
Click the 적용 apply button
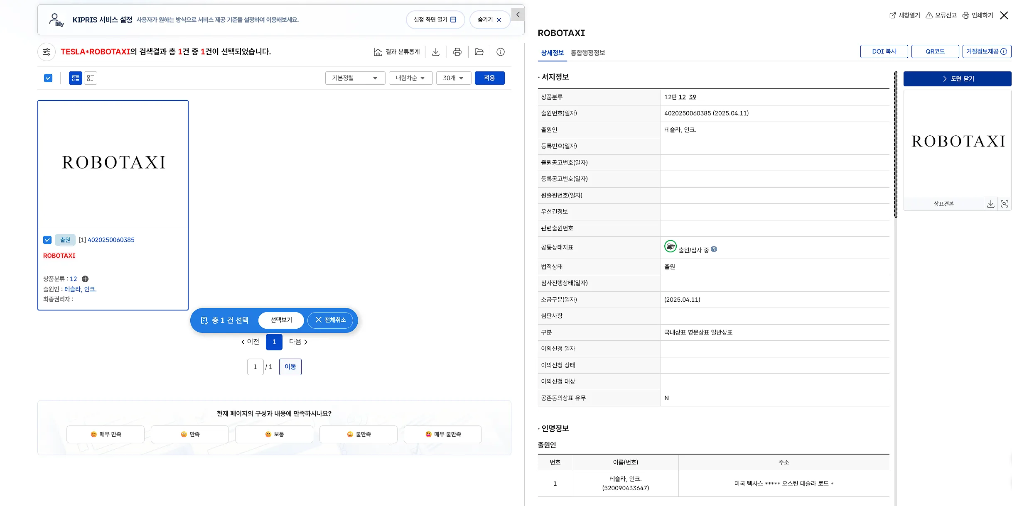tap(490, 78)
